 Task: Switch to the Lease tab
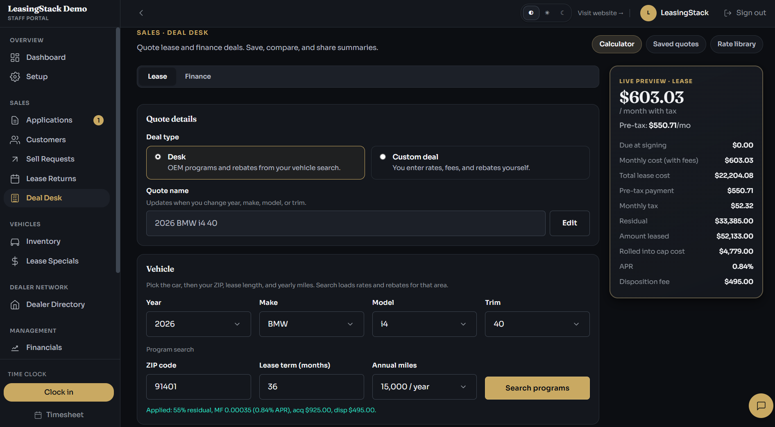(157, 77)
